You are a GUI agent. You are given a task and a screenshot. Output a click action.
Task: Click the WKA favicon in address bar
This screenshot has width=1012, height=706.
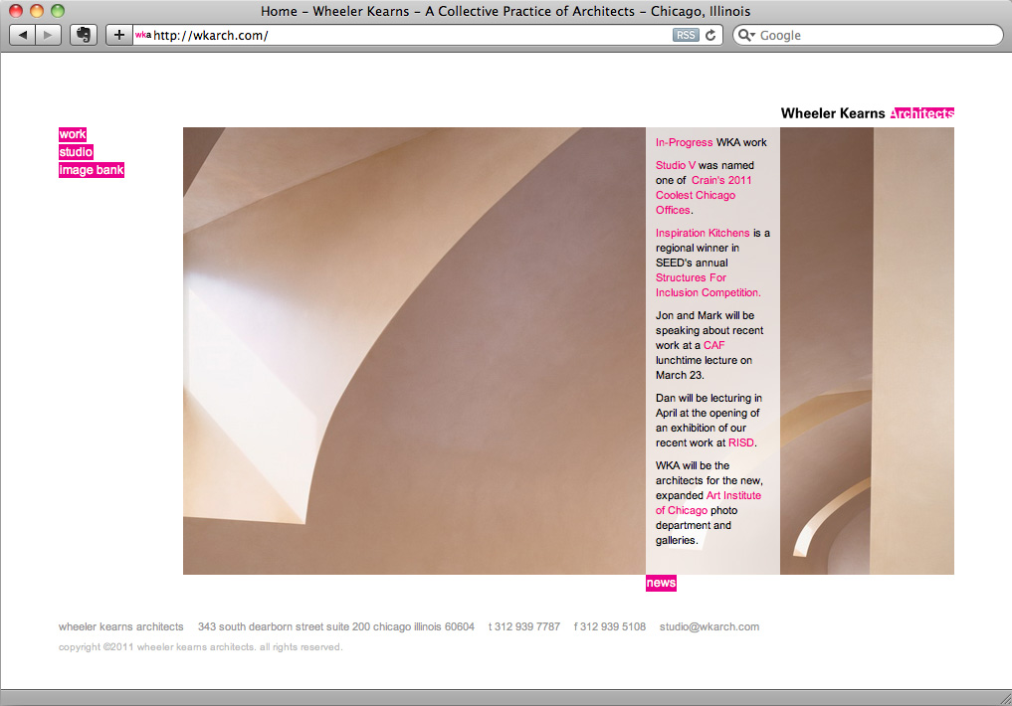pos(143,35)
